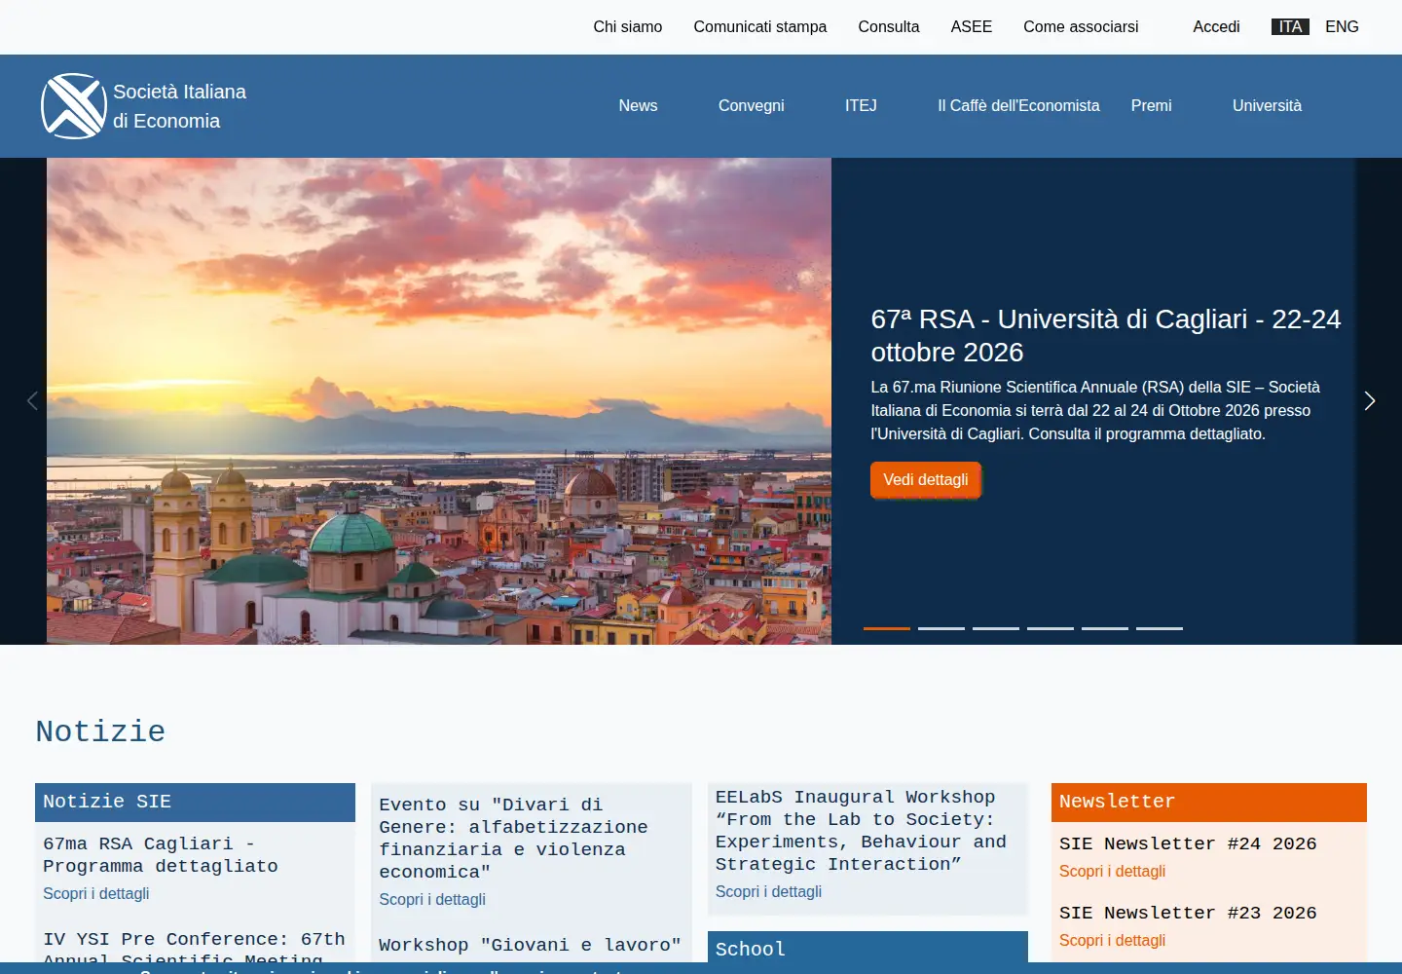Click the Società Italiana di Economia logo
1402x974 pixels.
click(x=143, y=106)
